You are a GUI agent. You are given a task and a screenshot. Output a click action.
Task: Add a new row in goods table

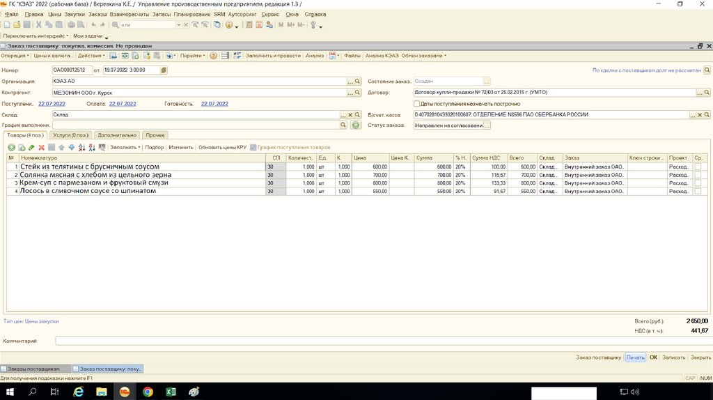11,148
